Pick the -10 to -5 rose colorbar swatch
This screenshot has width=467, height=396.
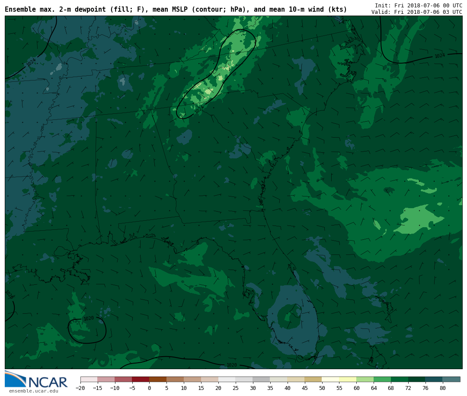pos(123,379)
